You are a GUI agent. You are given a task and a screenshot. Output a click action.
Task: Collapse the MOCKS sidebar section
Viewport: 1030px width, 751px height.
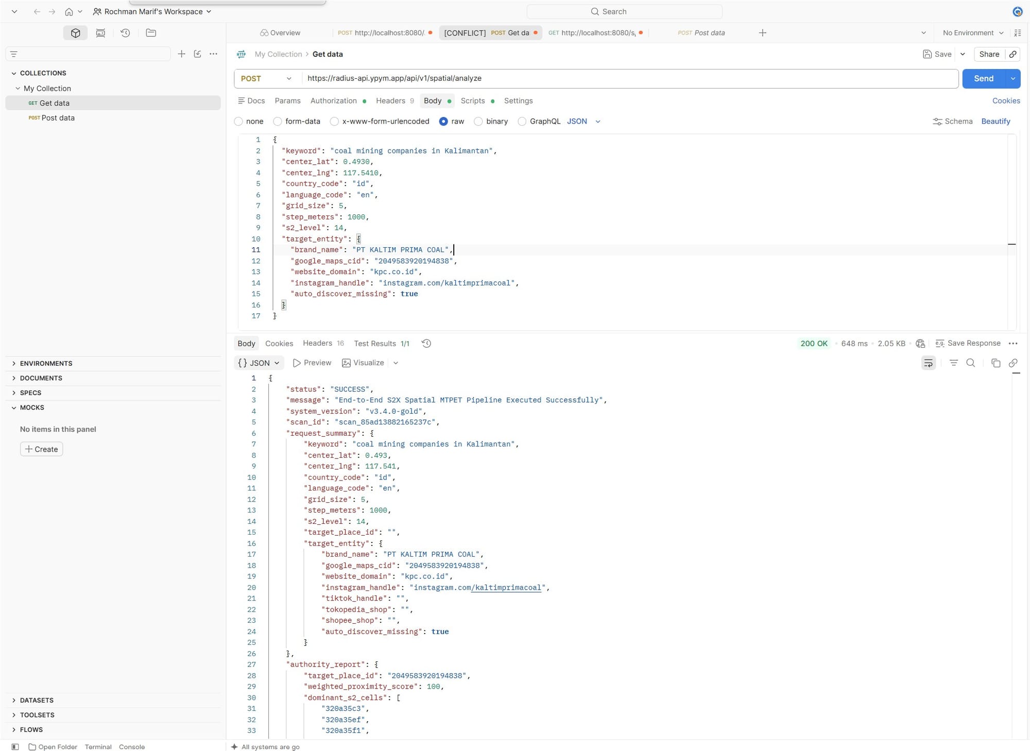point(32,407)
